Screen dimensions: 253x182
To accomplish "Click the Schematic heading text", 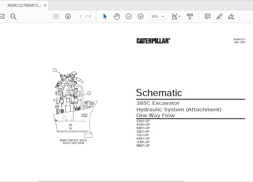I will (159, 93).
